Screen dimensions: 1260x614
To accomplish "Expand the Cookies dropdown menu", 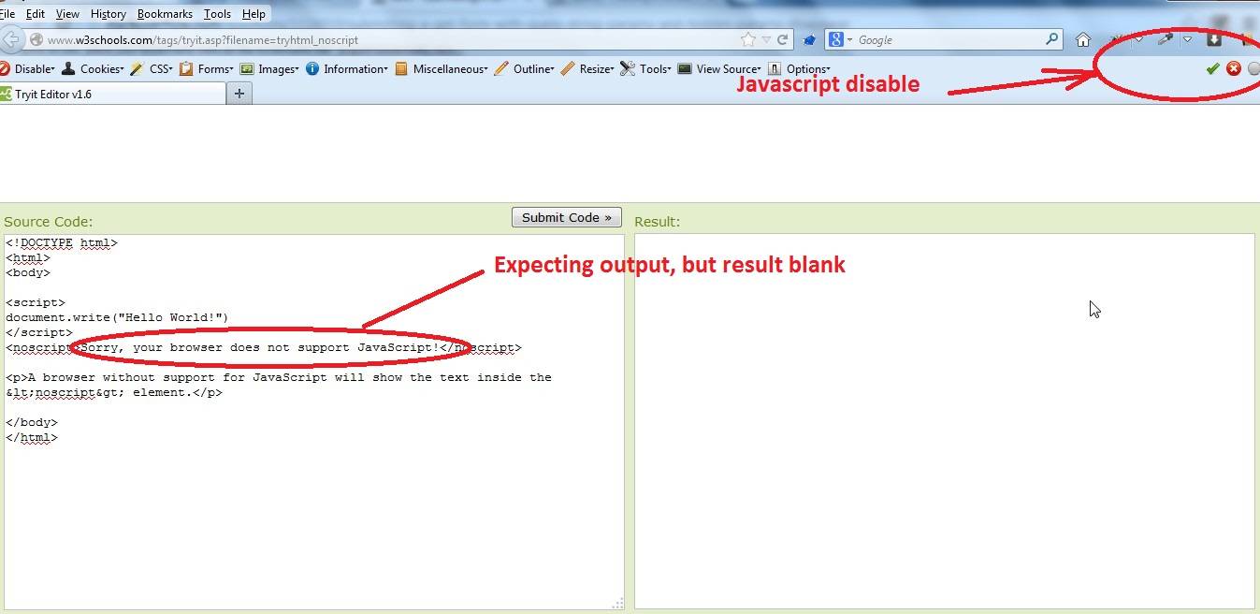I will click(x=94, y=68).
